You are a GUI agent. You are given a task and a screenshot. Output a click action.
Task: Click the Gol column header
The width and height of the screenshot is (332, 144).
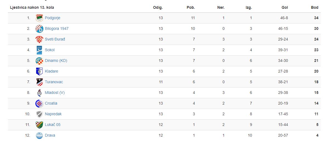tap(285, 7)
